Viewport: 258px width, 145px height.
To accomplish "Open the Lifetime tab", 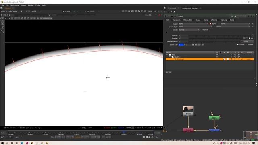I will [214, 20].
